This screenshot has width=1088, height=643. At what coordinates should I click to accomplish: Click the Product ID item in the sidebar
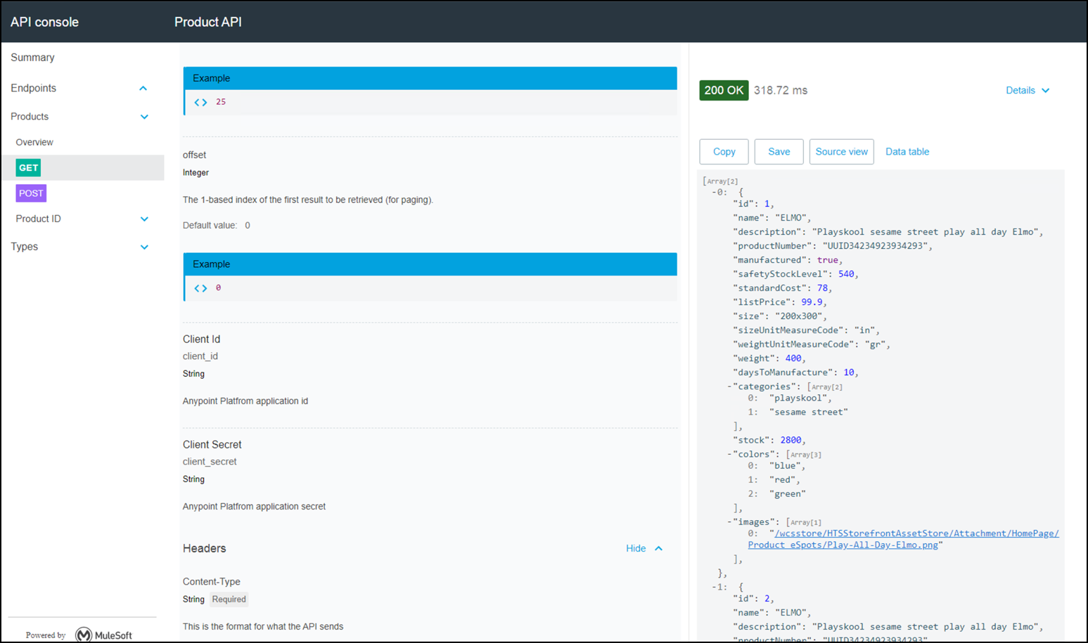click(x=38, y=219)
